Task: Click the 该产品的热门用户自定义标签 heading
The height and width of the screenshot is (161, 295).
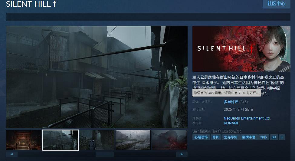Action: click(x=217, y=131)
